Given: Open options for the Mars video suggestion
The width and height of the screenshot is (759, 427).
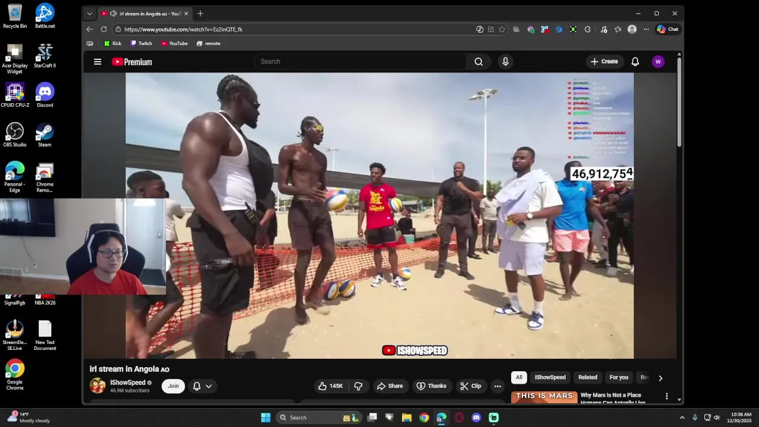Looking at the screenshot, I should [x=666, y=396].
